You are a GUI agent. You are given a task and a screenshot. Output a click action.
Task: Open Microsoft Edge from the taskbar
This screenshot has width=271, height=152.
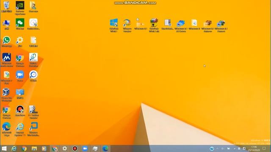105,149
